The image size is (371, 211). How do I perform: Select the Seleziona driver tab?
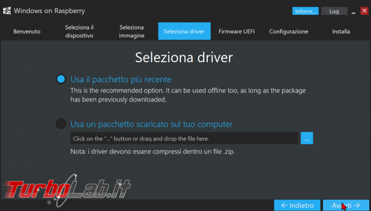(x=184, y=31)
